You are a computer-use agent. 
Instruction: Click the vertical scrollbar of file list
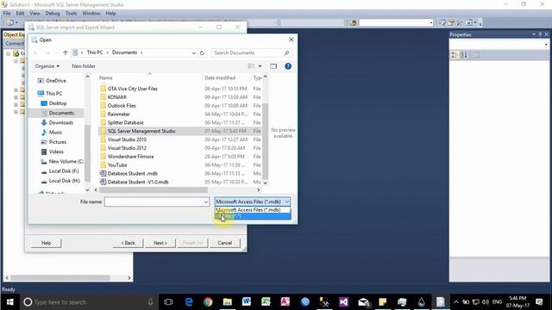coord(266,141)
